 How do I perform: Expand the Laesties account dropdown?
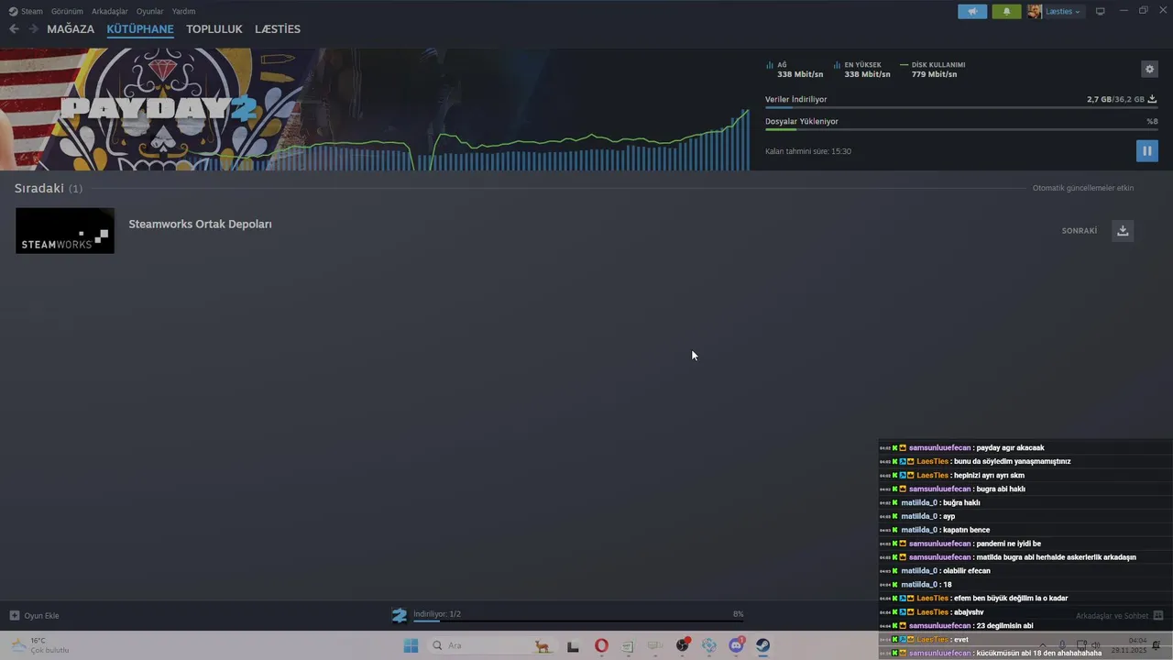(x=1063, y=11)
